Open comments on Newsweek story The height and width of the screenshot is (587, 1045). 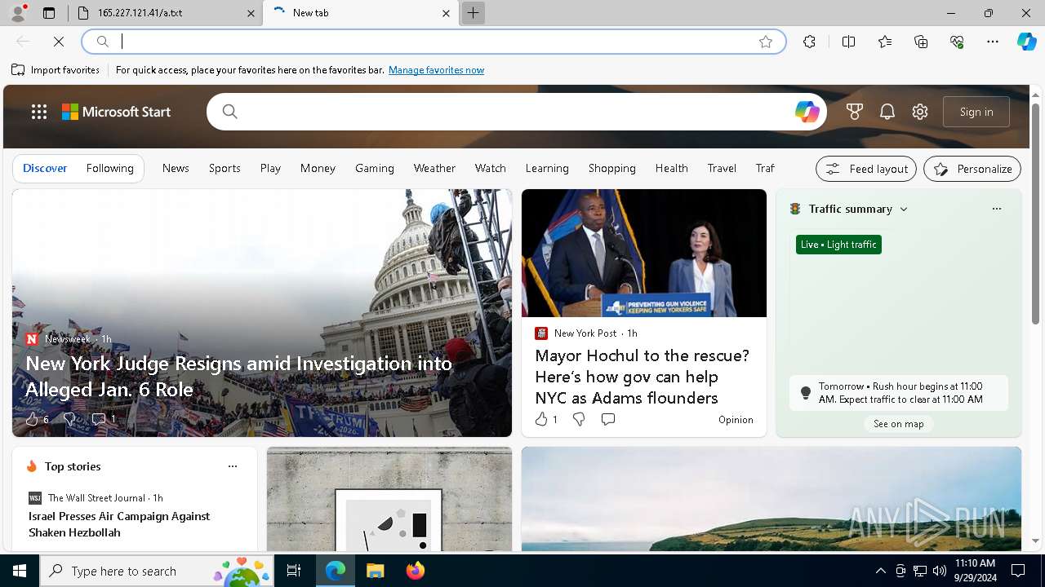point(99,419)
